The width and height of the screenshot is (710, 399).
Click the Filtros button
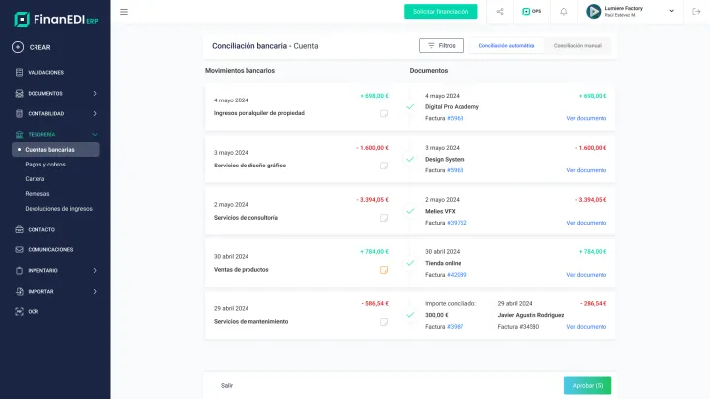pos(441,45)
